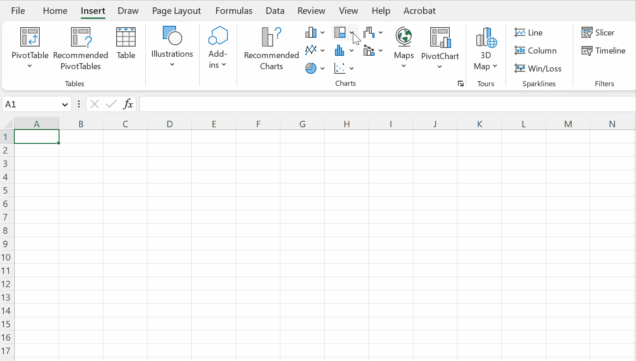Select cell A1
Viewport: 636px width, 361px height.
36,136
